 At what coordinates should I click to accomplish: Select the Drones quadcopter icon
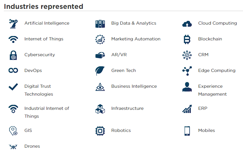click(13, 147)
